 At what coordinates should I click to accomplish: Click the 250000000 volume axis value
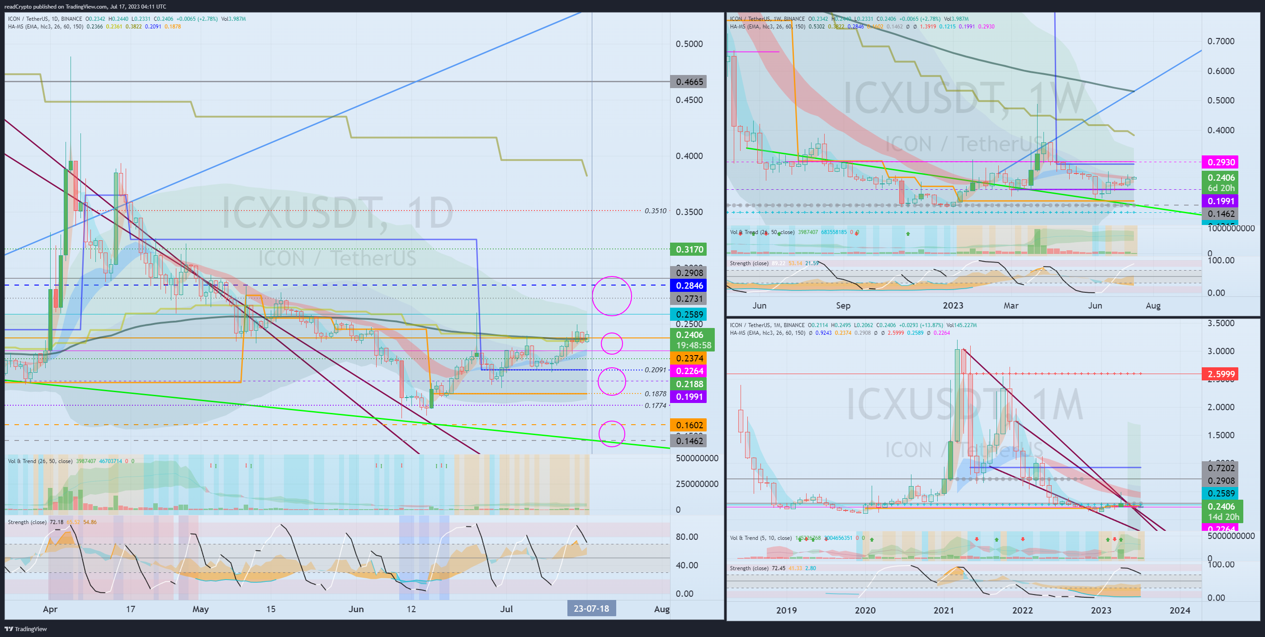pyautogui.click(x=697, y=484)
